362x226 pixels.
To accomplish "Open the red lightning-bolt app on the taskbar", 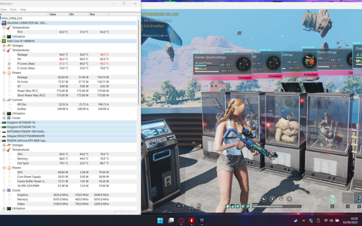I will pos(192,220).
